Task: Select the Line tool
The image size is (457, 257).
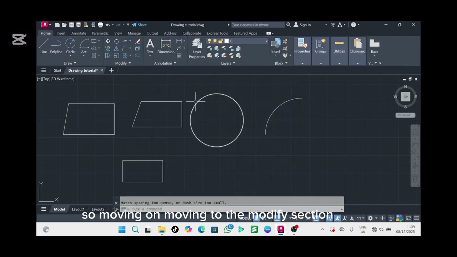Action: click(44, 46)
